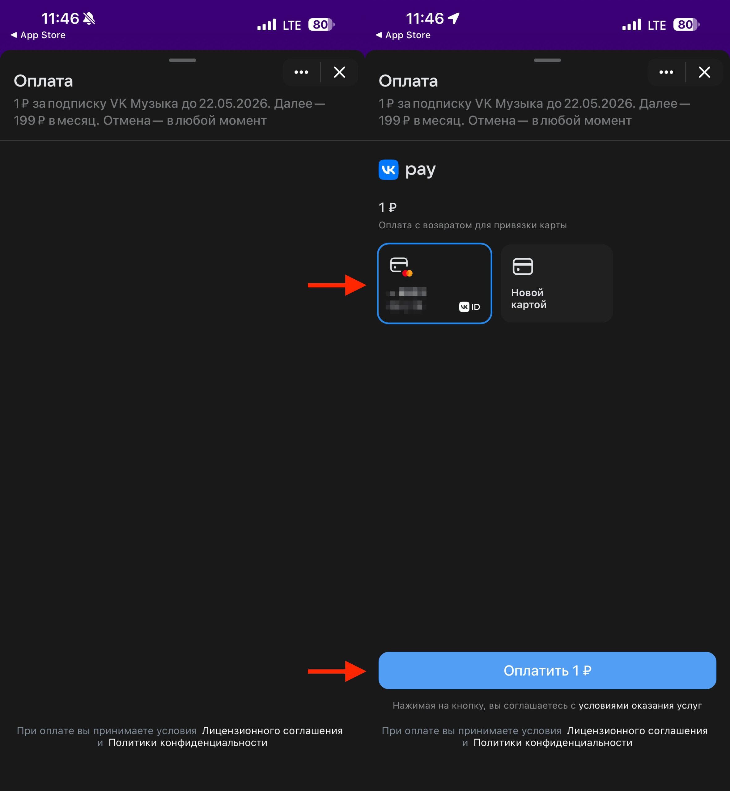This screenshot has height=791, width=730.
Task: Close the right Оплата sheet with X
Action: click(704, 72)
